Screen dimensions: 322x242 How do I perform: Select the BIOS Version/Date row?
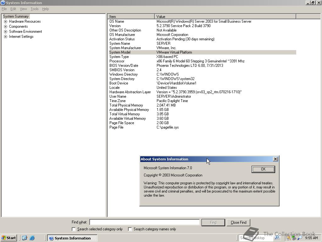[202, 66]
